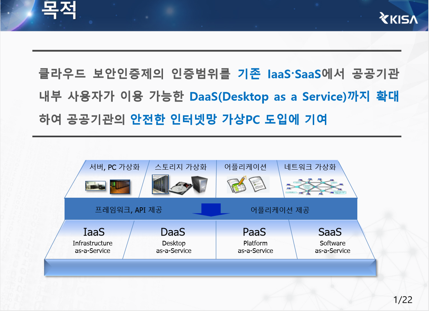Click the blue down arrow in the diagram
This screenshot has height=311, width=429.
tap(211, 210)
